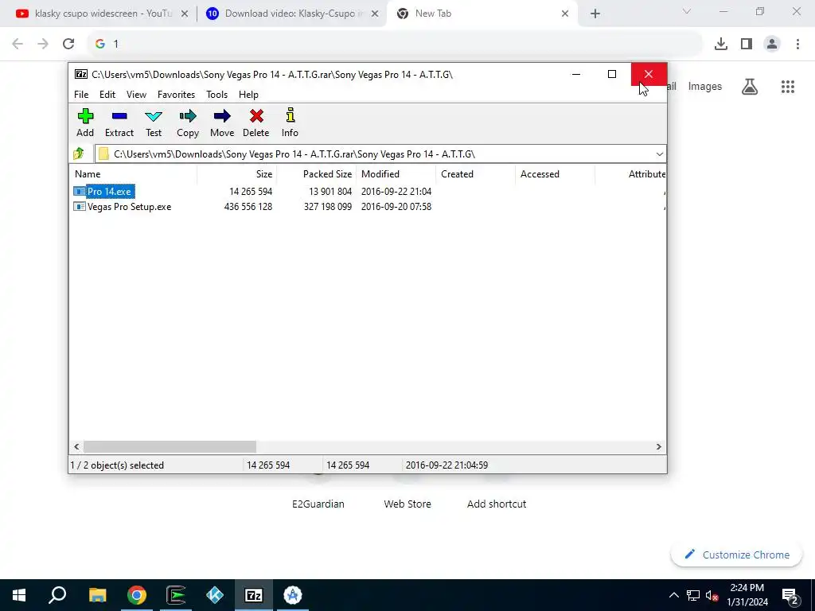Open the Tools menu
The height and width of the screenshot is (611, 815).
pos(216,95)
